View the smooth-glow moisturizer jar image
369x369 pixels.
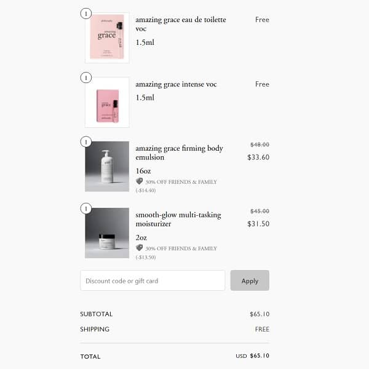pyautogui.click(x=107, y=233)
